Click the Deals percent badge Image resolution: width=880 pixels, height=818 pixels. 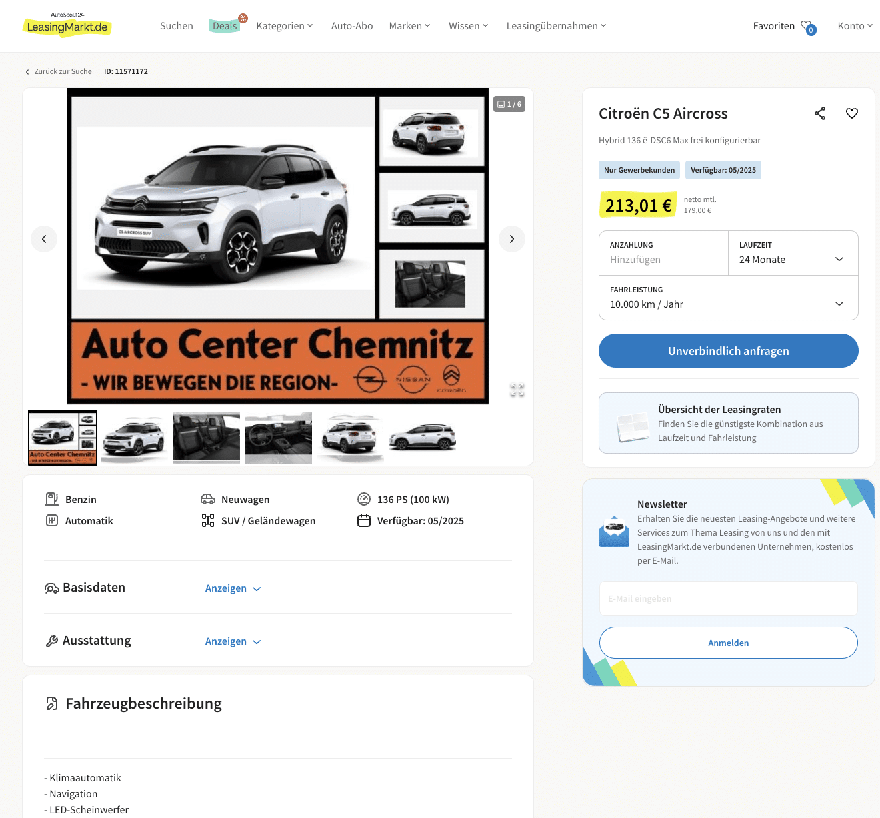[243, 18]
